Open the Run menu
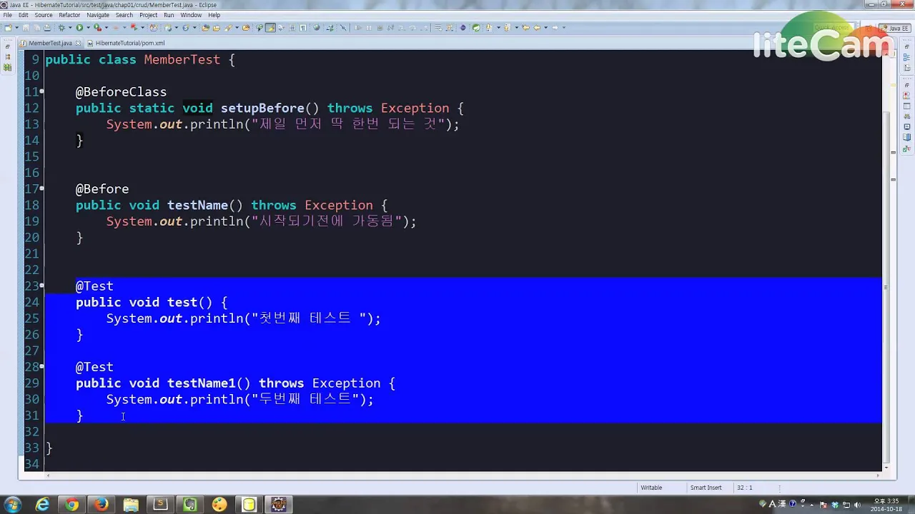Image resolution: width=915 pixels, height=514 pixels. 169,15
